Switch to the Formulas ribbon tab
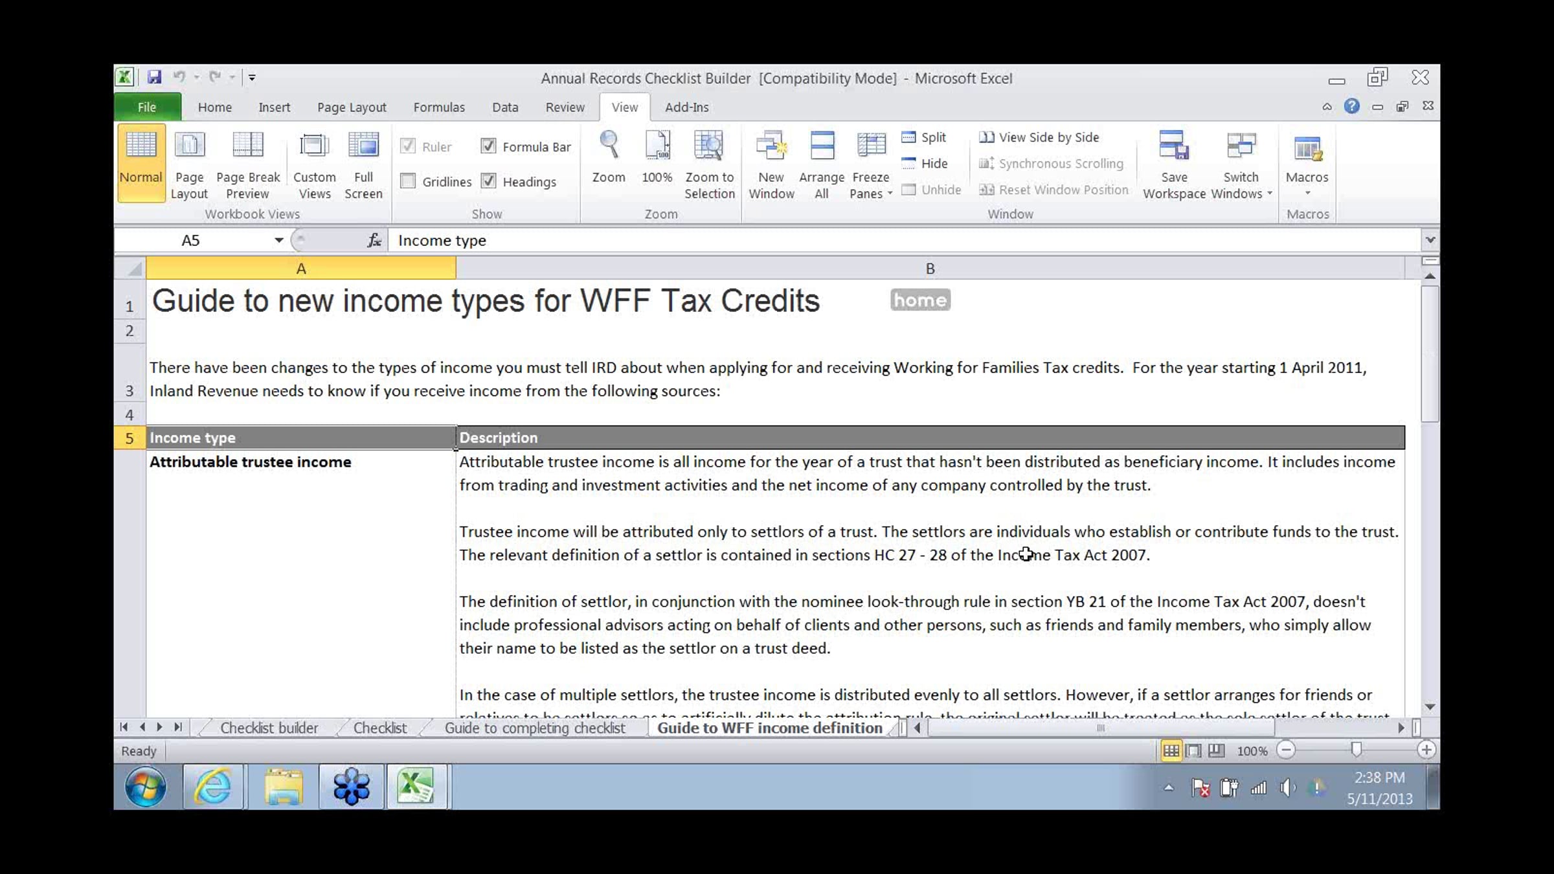This screenshot has height=874, width=1554. click(439, 107)
